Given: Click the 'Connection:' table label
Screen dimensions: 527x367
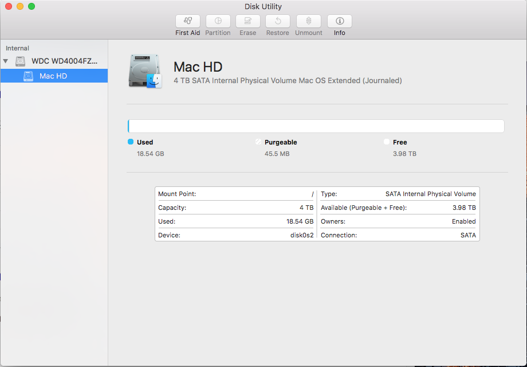Looking at the screenshot, I should [x=339, y=236].
